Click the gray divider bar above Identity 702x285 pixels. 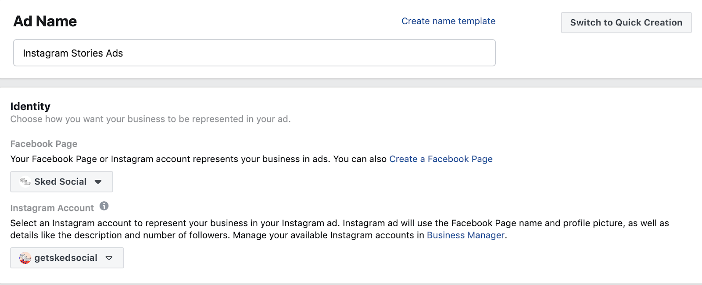tap(351, 83)
